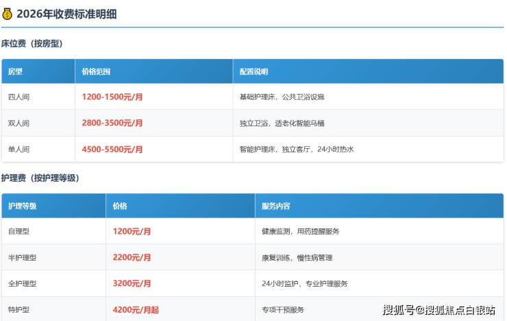Select the 单人间 room type cell
Screen dimensions: 507x321
(x=18, y=149)
